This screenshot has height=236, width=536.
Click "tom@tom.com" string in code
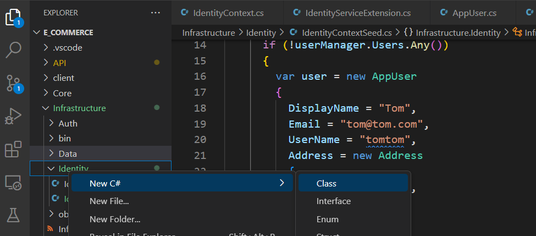(382, 124)
